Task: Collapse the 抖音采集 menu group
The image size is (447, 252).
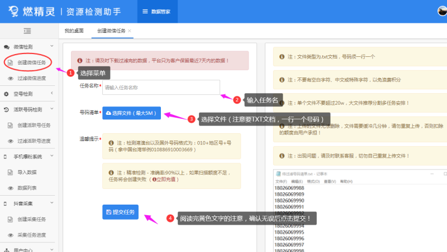Action: point(52,203)
